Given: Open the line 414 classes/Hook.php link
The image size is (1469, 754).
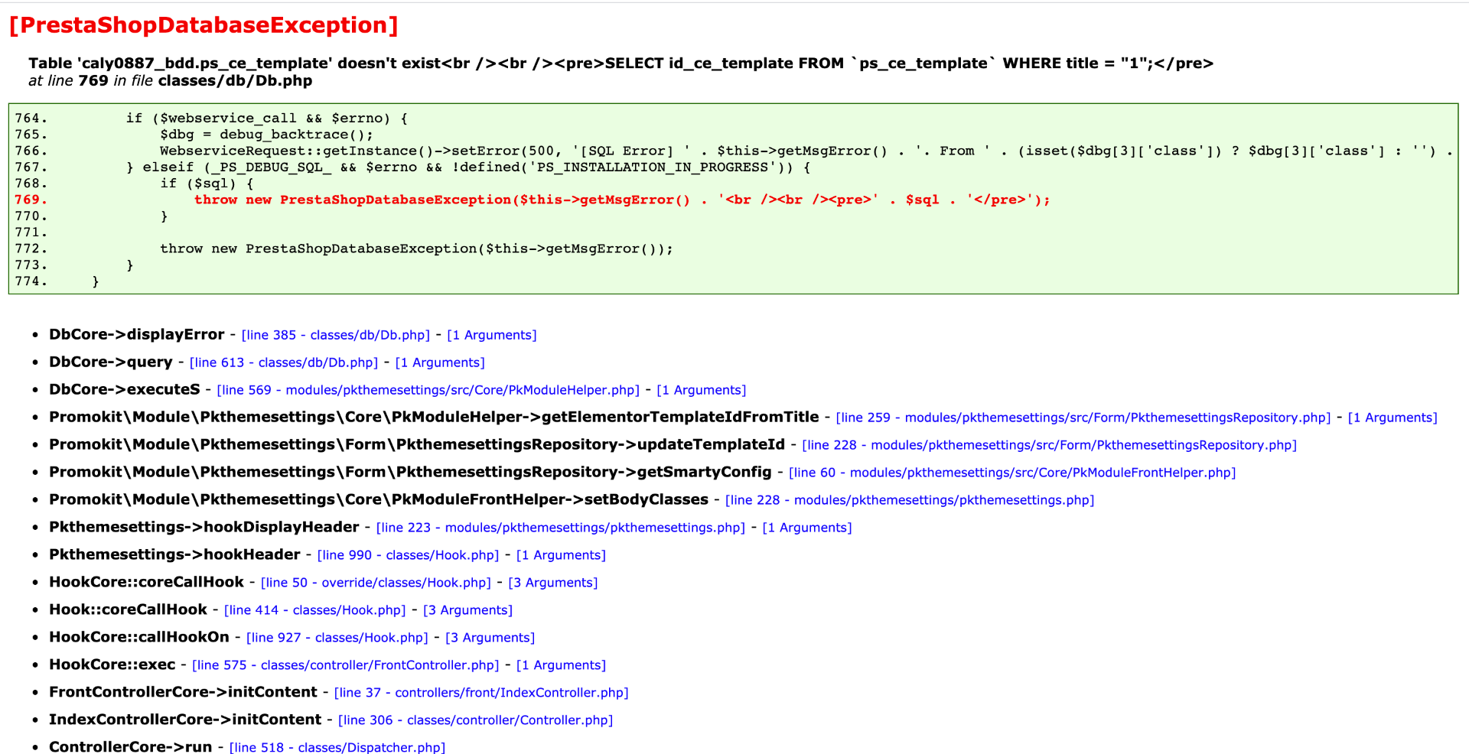Looking at the screenshot, I should (x=315, y=610).
